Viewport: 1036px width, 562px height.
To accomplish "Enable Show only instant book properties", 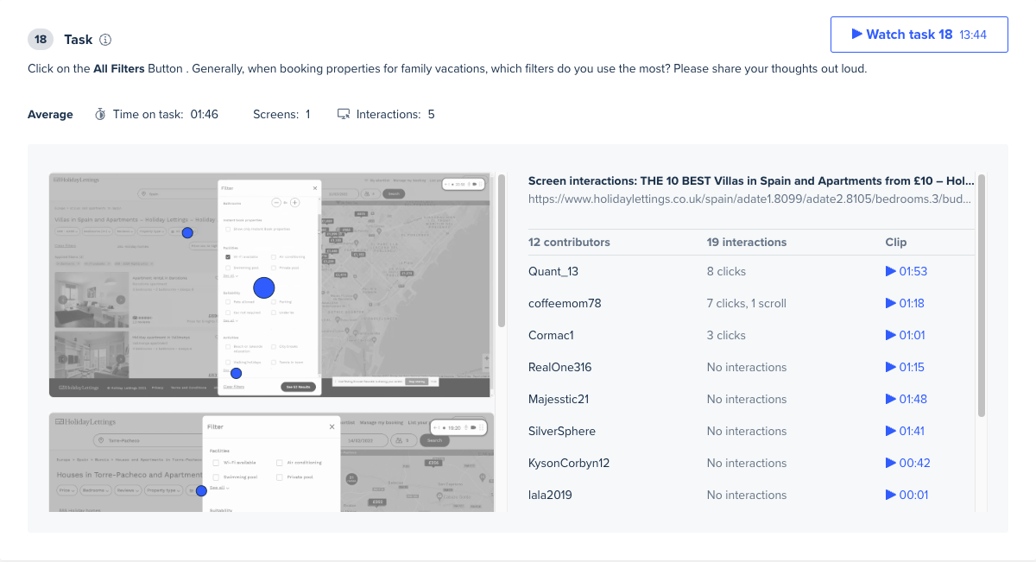I will pos(228,229).
